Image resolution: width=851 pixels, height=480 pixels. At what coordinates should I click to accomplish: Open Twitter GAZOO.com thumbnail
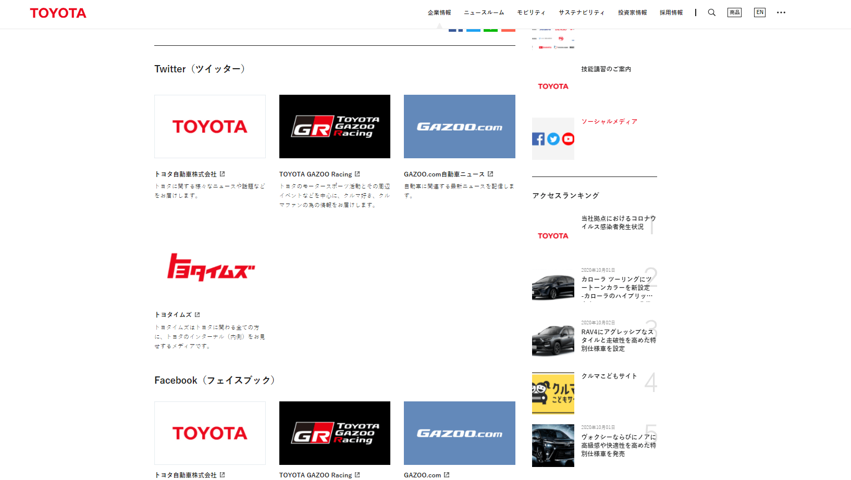[x=460, y=127]
